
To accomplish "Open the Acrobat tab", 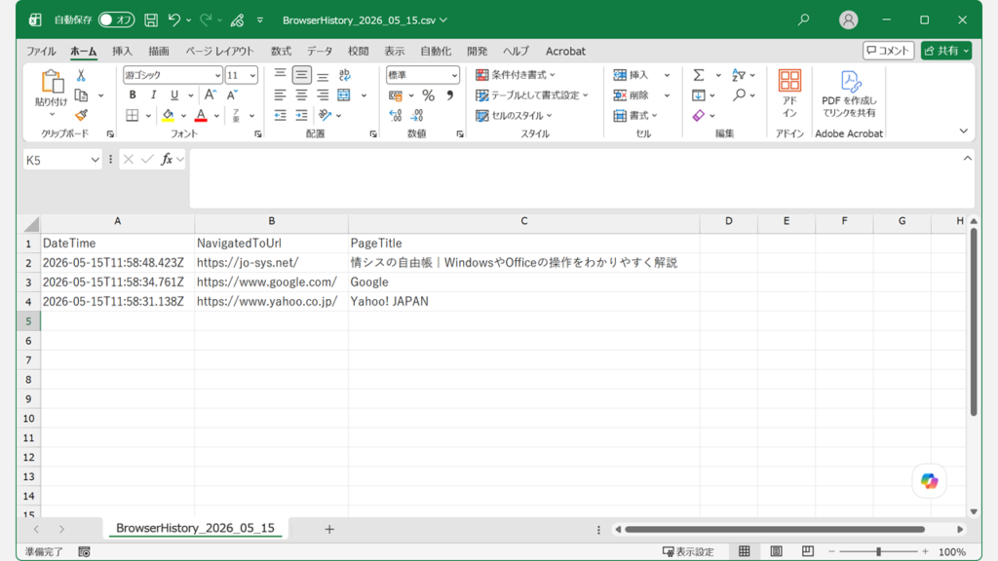I will point(565,51).
